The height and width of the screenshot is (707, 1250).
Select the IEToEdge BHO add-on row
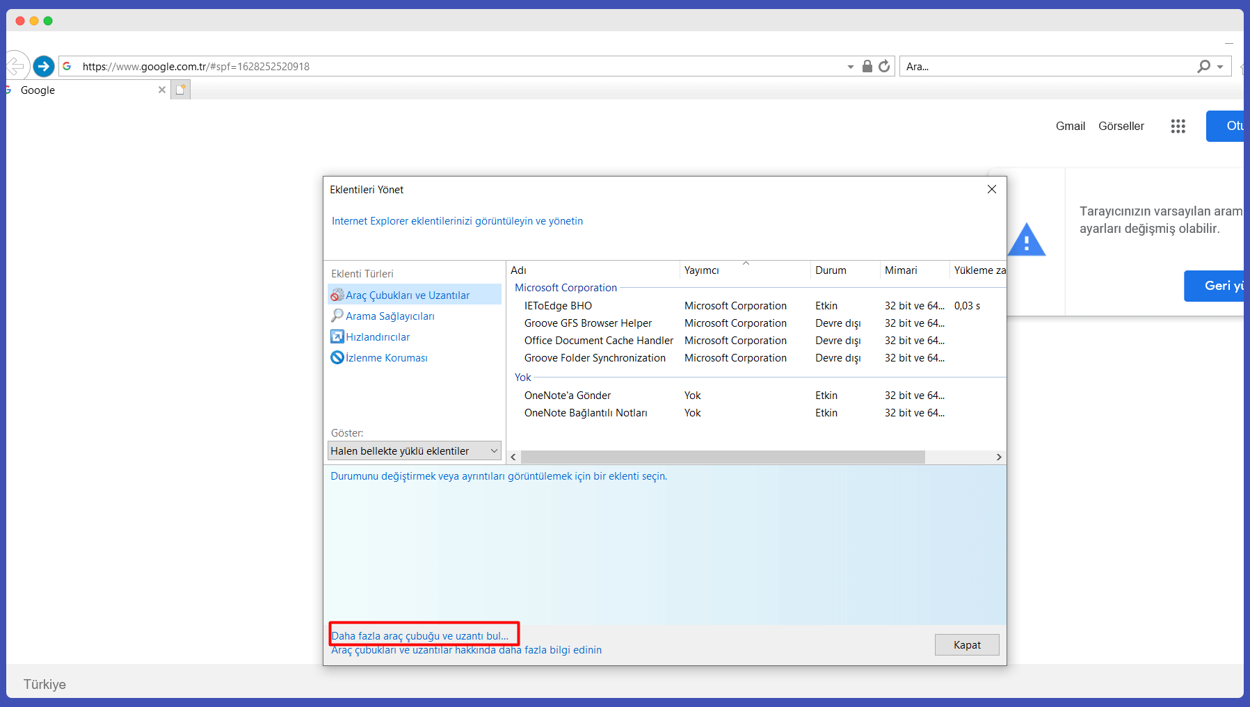coord(756,306)
